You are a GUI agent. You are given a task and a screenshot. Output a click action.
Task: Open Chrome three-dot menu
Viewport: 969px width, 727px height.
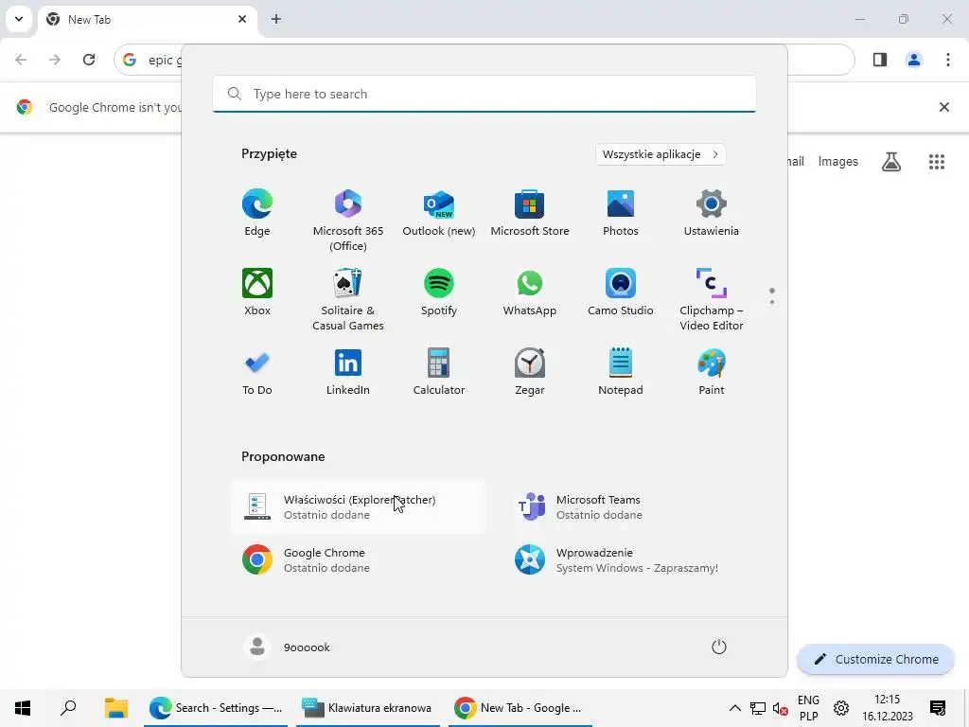click(x=948, y=60)
